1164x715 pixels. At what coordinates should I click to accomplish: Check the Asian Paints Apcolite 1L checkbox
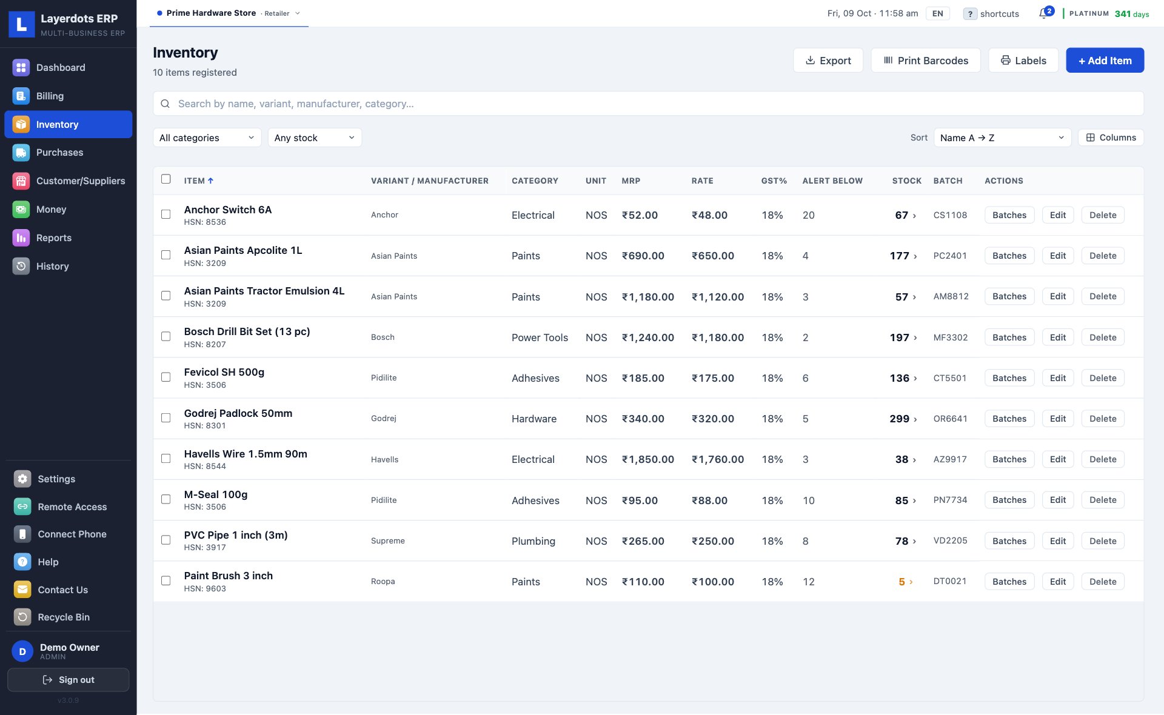click(x=166, y=255)
